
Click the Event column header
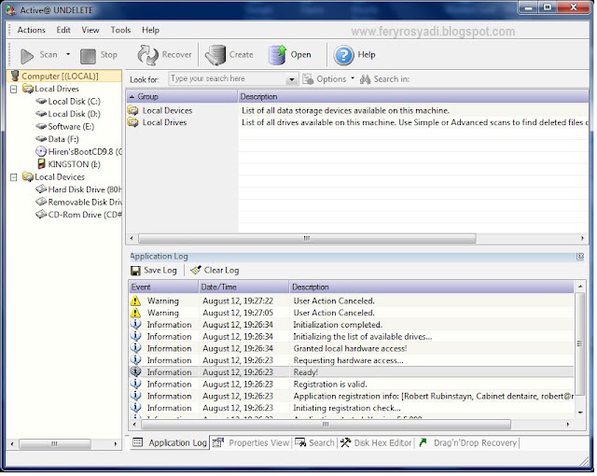point(163,287)
